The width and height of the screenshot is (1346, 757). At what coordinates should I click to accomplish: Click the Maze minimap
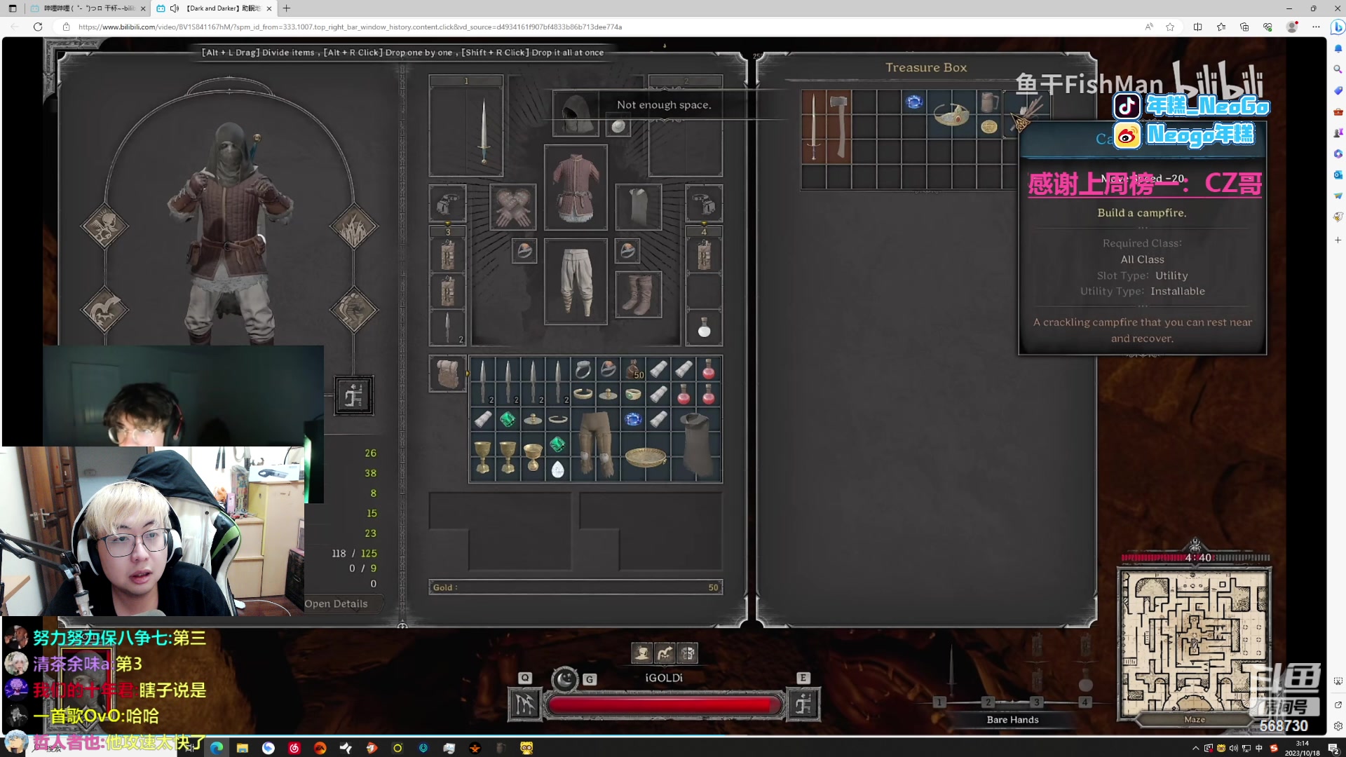click(x=1194, y=645)
